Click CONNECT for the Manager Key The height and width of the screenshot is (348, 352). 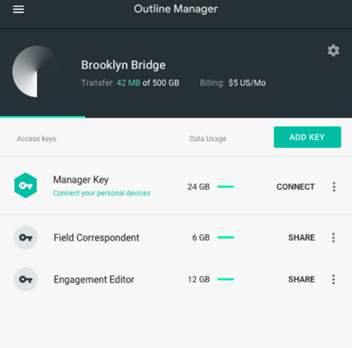296,187
